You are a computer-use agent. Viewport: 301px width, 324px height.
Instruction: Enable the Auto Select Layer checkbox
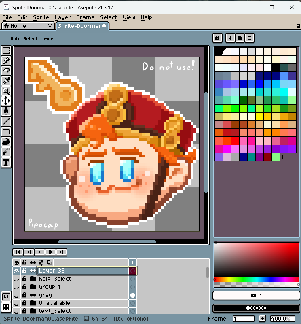[x=5, y=38]
